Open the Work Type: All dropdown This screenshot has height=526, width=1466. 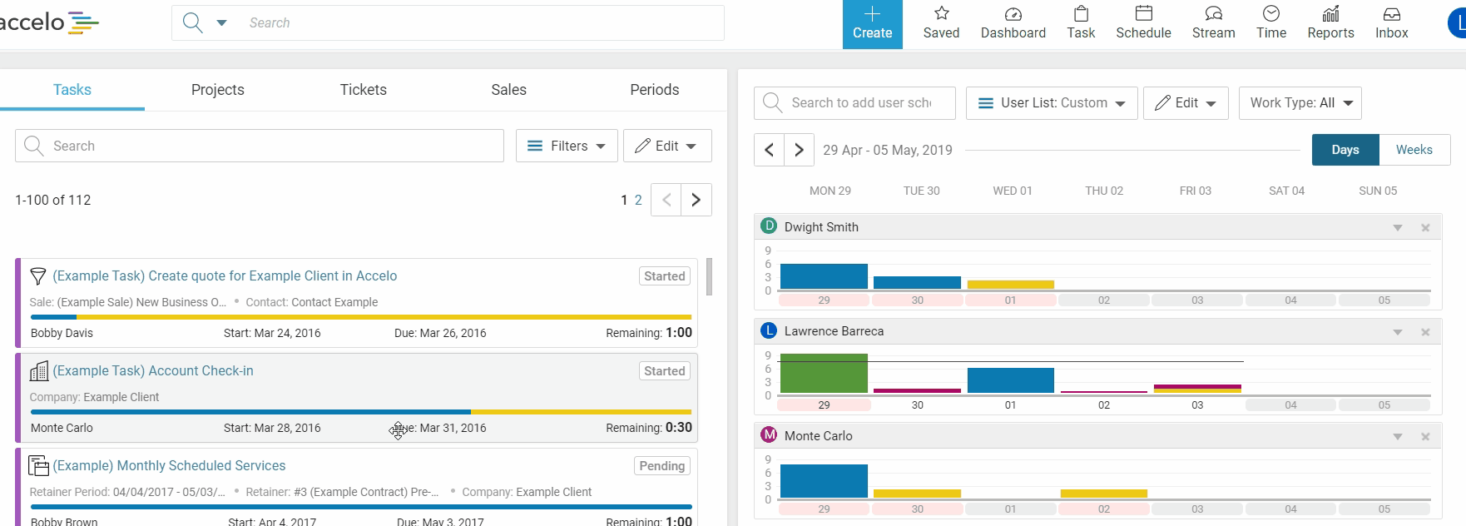pyautogui.click(x=1300, y=103)
